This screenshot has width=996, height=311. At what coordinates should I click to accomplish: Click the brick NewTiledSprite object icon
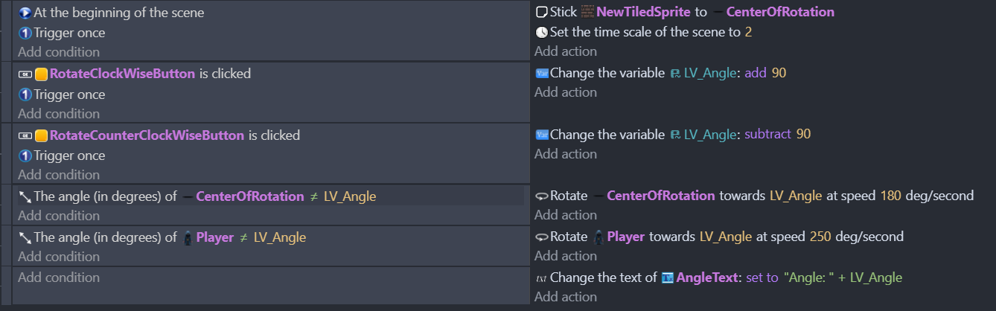tap(587, 12)
